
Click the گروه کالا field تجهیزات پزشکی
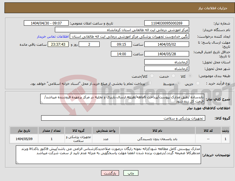tap(123, 118)
